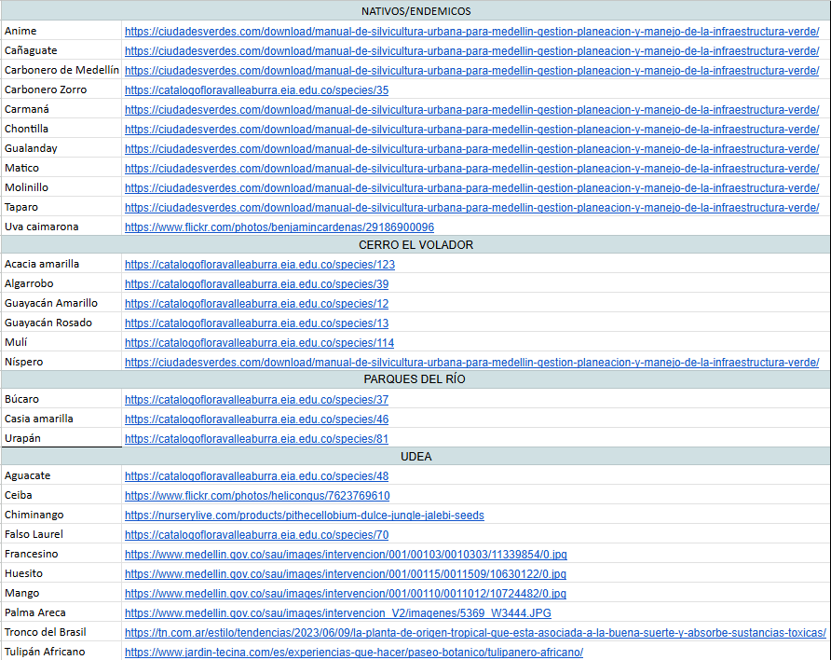
Task: Open the Aguacate species/48 link
Action: point(256,476)
